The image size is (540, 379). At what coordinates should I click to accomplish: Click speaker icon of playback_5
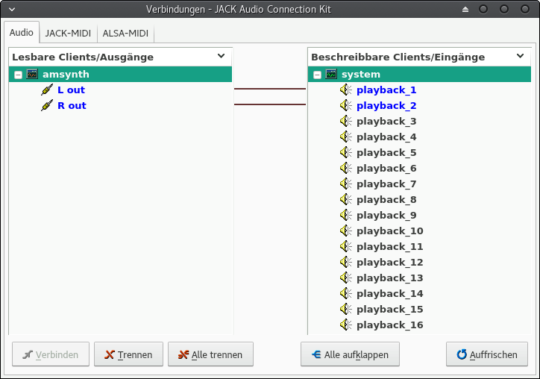[x=346, y=152]
